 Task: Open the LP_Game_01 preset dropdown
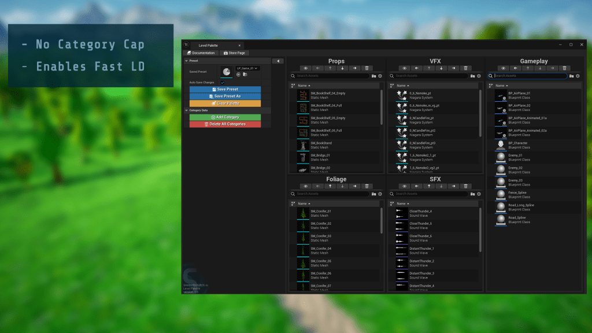click(247, 68)
